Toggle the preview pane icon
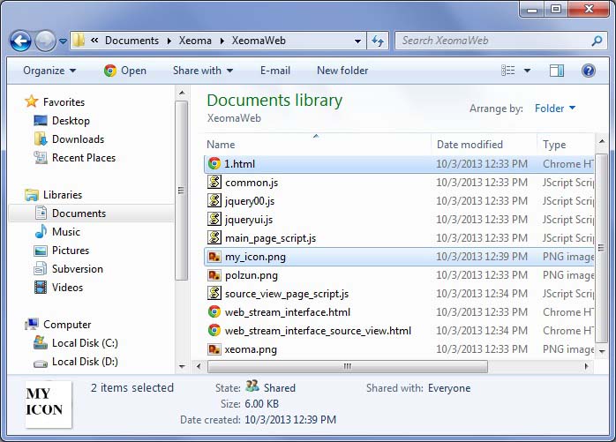616x442 pixels. point(557,71)
